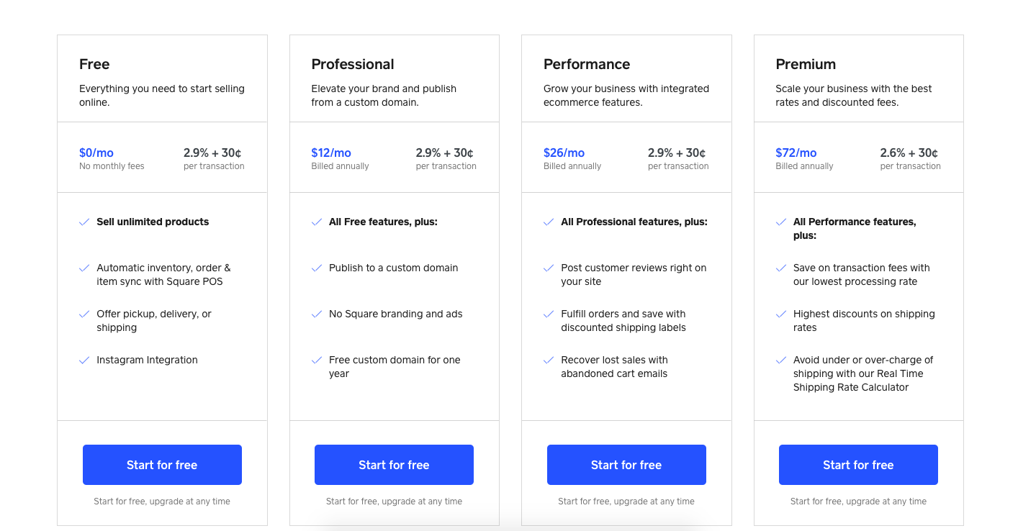Click checkmark beside Offer pickup, delivery, or shipping
This screenshot has width=1018, height=531.
click(x=84, y=314)
